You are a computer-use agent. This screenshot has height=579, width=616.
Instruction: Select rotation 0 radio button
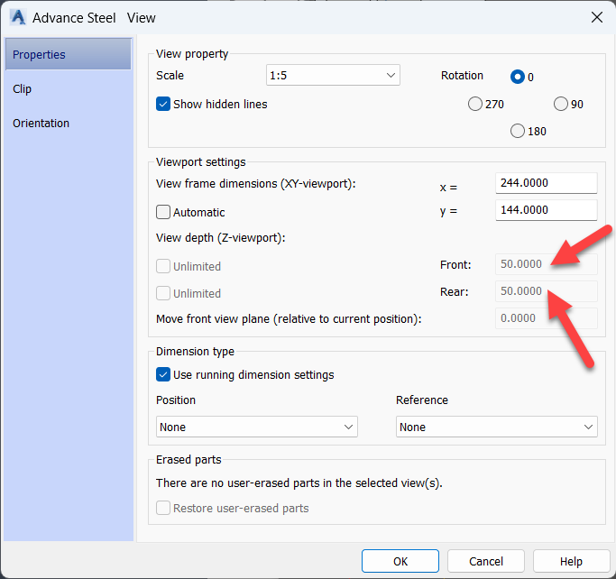point(518,77)
